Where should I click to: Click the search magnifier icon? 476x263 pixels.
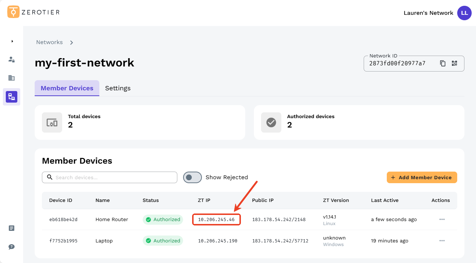tap(49, 177)
